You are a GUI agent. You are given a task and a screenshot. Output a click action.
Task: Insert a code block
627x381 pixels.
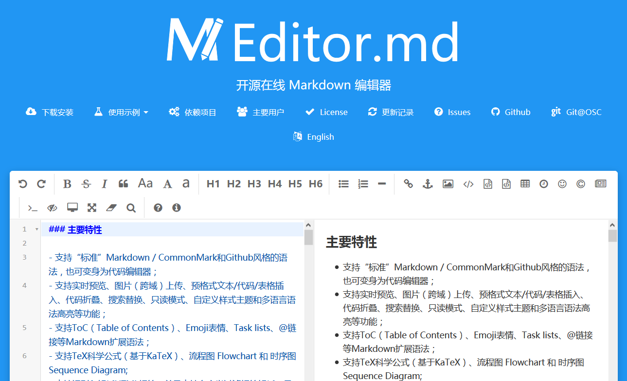pos(506,184)
